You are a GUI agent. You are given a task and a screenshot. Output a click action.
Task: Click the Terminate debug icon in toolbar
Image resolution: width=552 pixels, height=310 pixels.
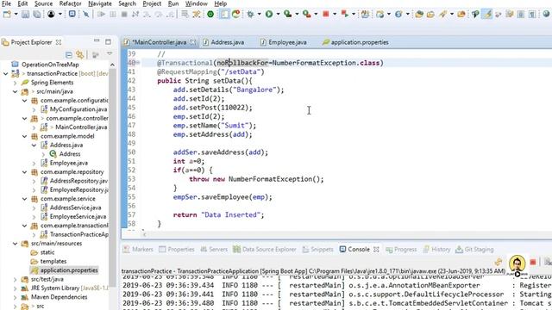(124, 14)
